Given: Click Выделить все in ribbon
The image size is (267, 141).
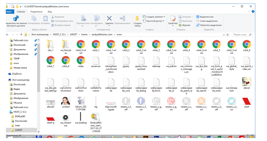Looking at the screenshot, I should pyautogui.click(x=205, y=17).
